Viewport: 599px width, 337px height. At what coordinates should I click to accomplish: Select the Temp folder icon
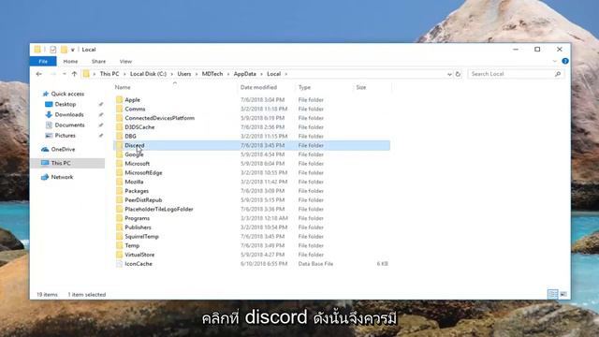tap(119, 245)
